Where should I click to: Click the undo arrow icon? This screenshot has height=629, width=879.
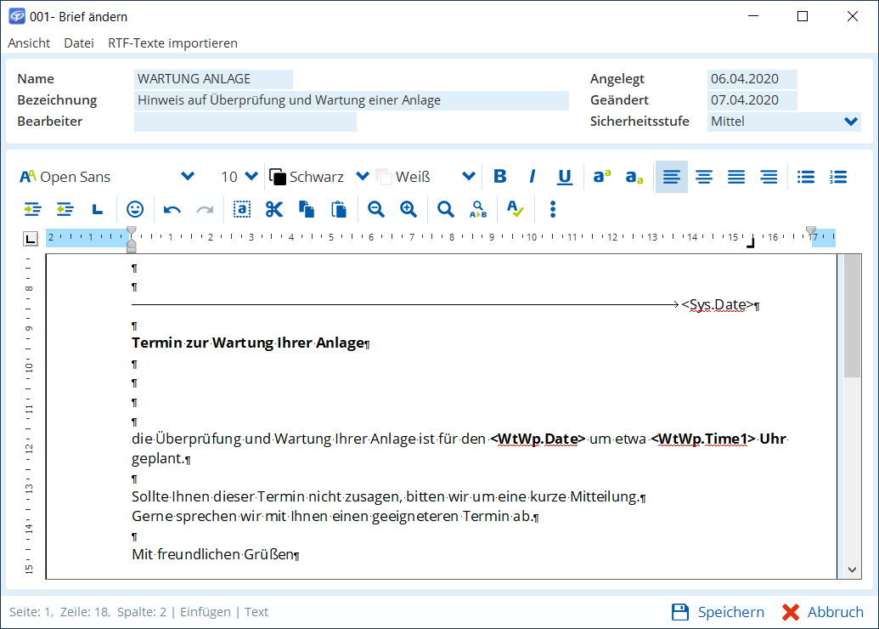click(x=172, y=209)
